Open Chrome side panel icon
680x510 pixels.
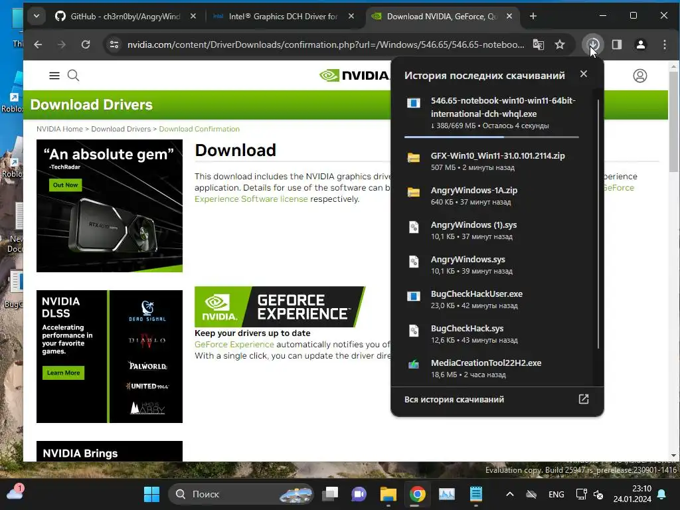pos(617,44)
